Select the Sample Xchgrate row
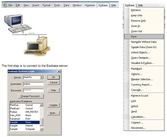Screen dimensions: 167x137 pyautogui.click(x=25, y=129)
